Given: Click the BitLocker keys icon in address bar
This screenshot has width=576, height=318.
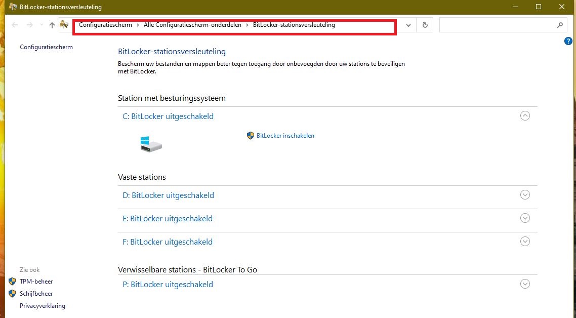Looking at the screenshot, I should pyautogui.click(x=65, y=25).
